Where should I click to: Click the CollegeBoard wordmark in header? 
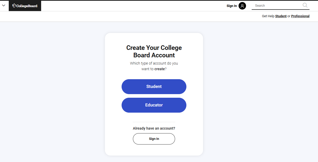pos(27,5)
